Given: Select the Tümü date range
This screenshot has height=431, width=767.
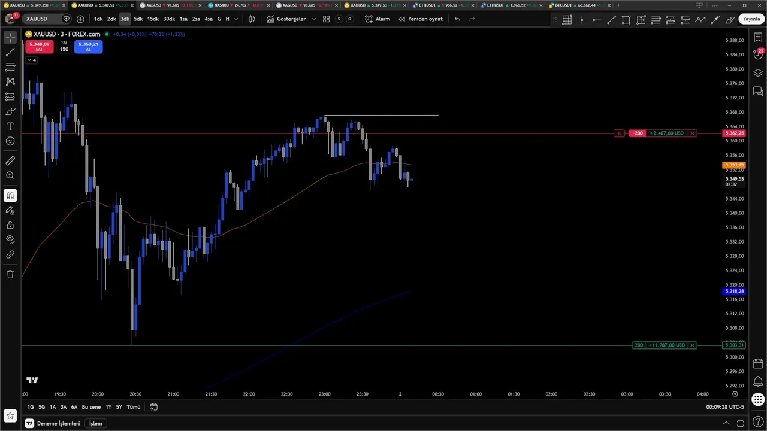Looking at the screenshot, I should coord(134,407).
